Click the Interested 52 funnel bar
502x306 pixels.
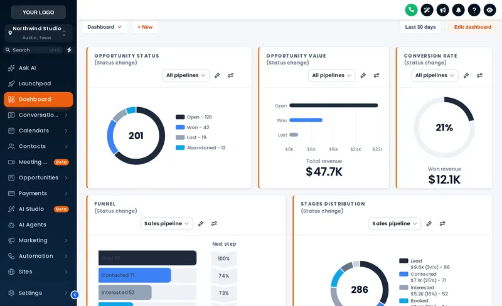[x=125, y=293]
